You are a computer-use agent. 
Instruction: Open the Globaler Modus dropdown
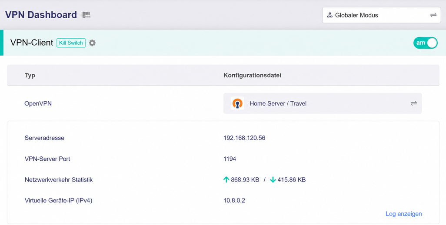[x=381, y=15]
